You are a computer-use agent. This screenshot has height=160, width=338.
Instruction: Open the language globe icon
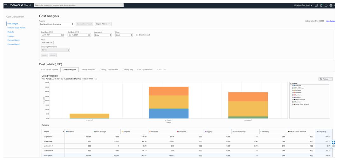point(331,5)
